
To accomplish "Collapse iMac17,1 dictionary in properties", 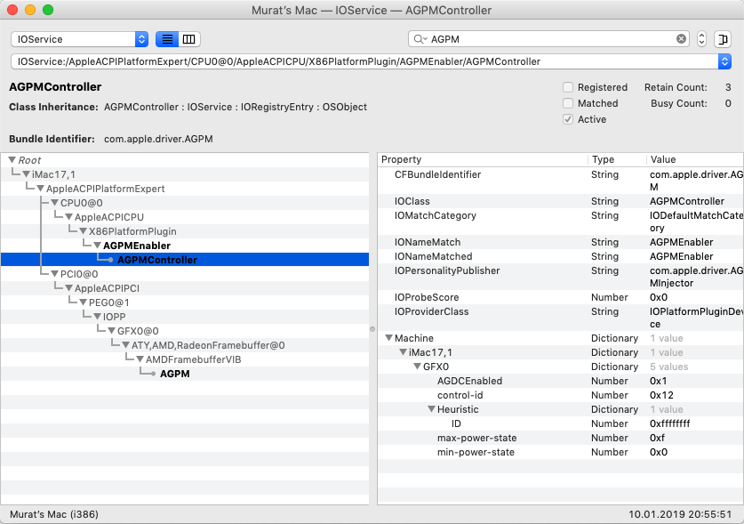I will (404, 352).
